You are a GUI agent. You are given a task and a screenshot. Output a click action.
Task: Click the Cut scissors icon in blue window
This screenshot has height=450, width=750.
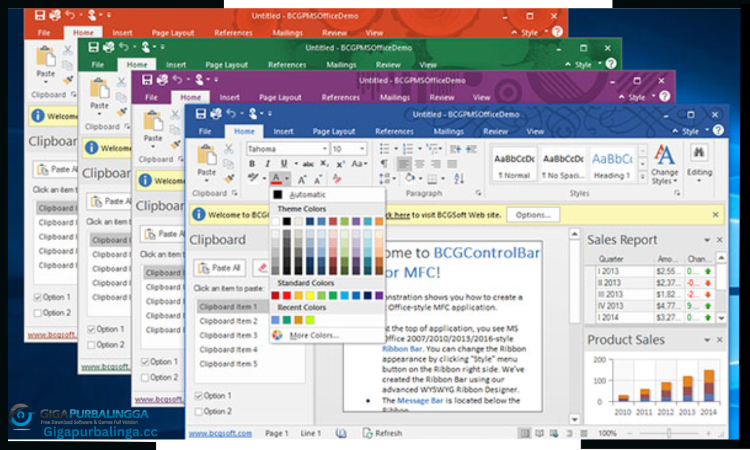pos(229,149)
